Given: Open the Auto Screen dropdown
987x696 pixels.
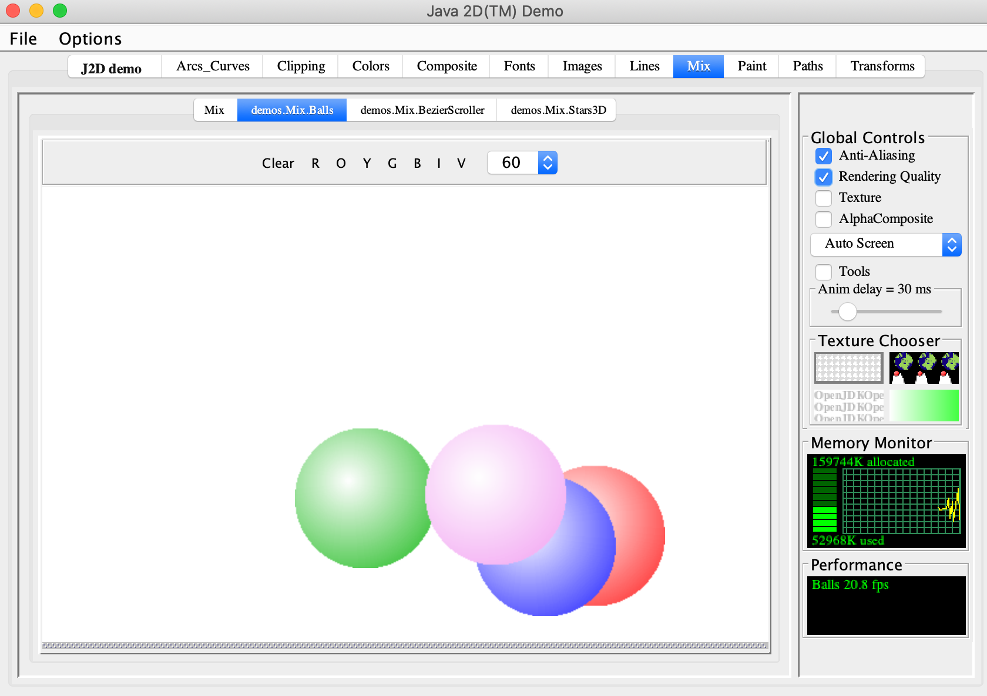Looking at the screenshot, I should click(885, 244).
